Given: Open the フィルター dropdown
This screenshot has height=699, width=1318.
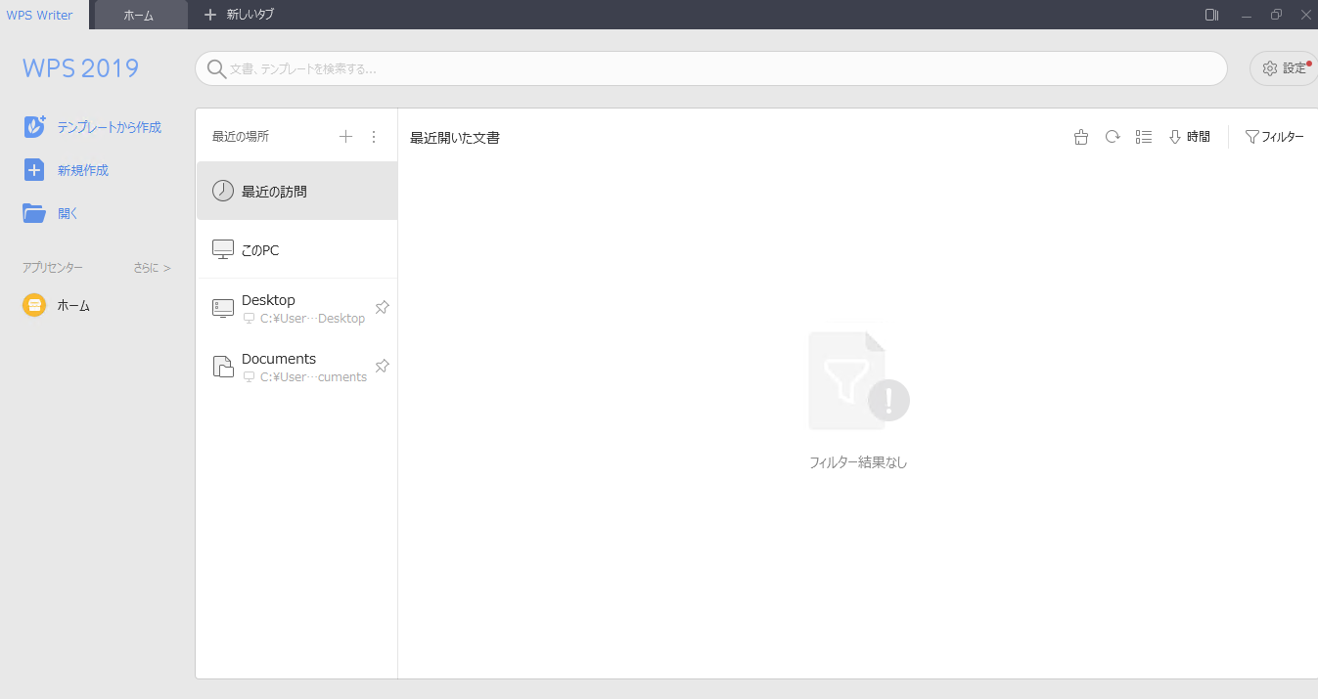Looking at the screenshot, I should pyautogui.click(x=1274, y=137).
